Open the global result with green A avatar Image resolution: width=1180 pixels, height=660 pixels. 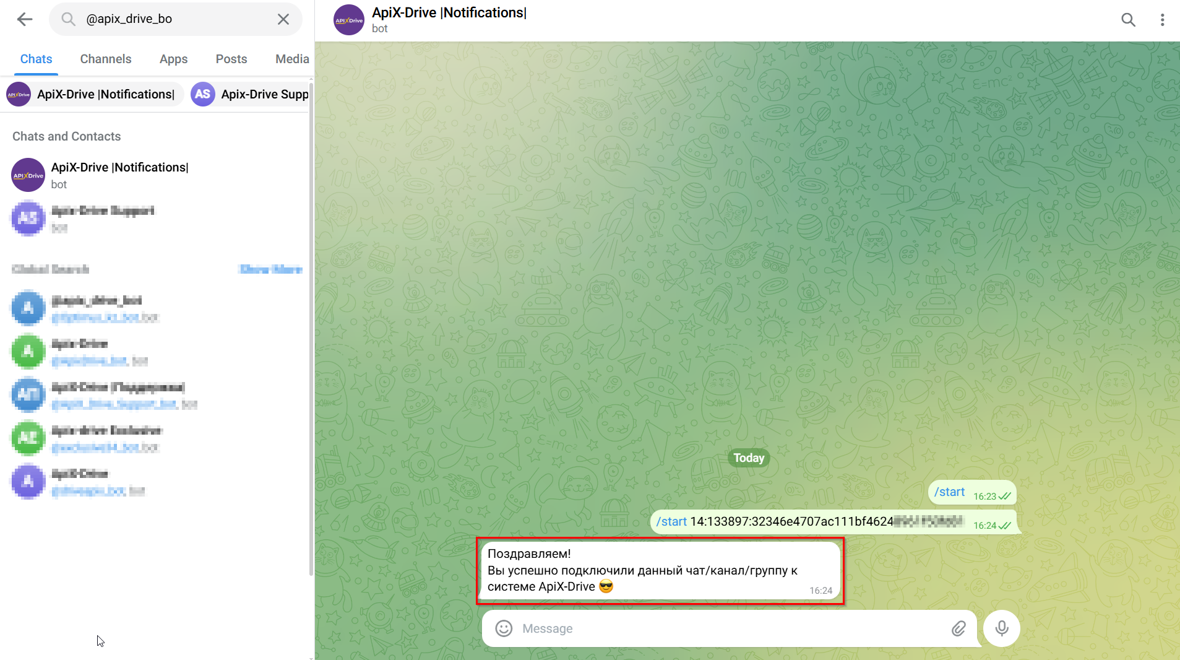pos(155,352)
